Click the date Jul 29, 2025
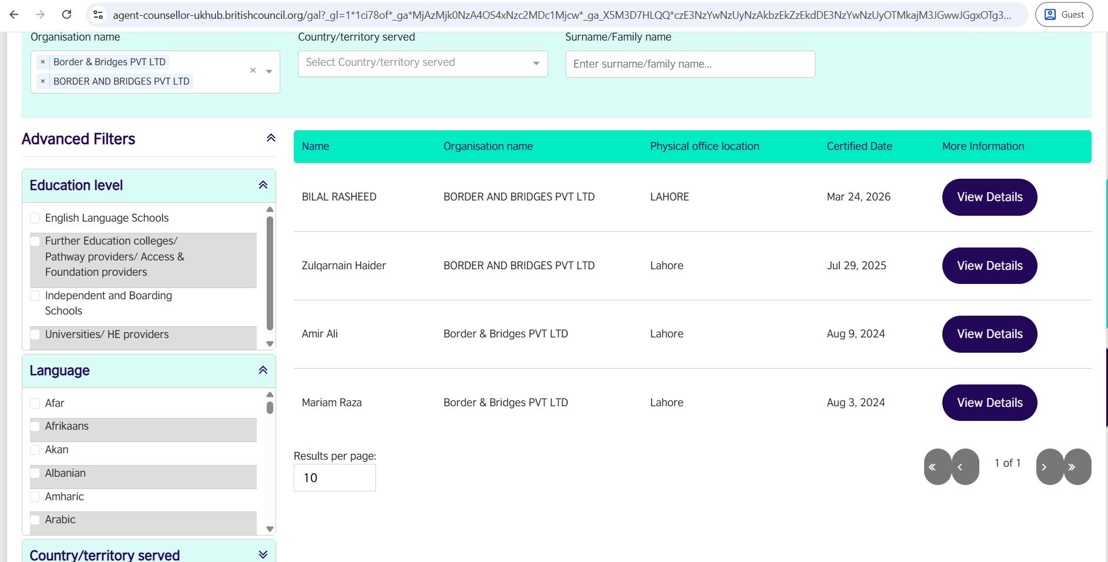 pos(857,266)
